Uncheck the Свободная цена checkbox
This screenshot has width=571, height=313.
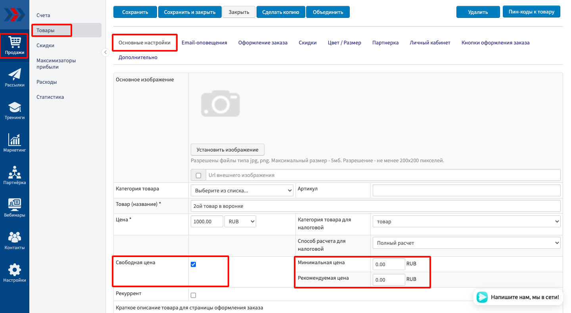194,265
